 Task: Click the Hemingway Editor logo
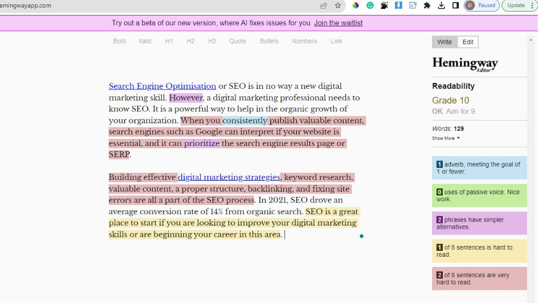point(465,64)
